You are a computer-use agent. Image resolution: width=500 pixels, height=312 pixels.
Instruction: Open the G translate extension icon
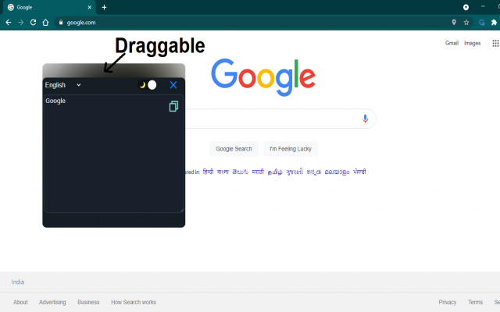pyautogui.click(x=482, y=23)
